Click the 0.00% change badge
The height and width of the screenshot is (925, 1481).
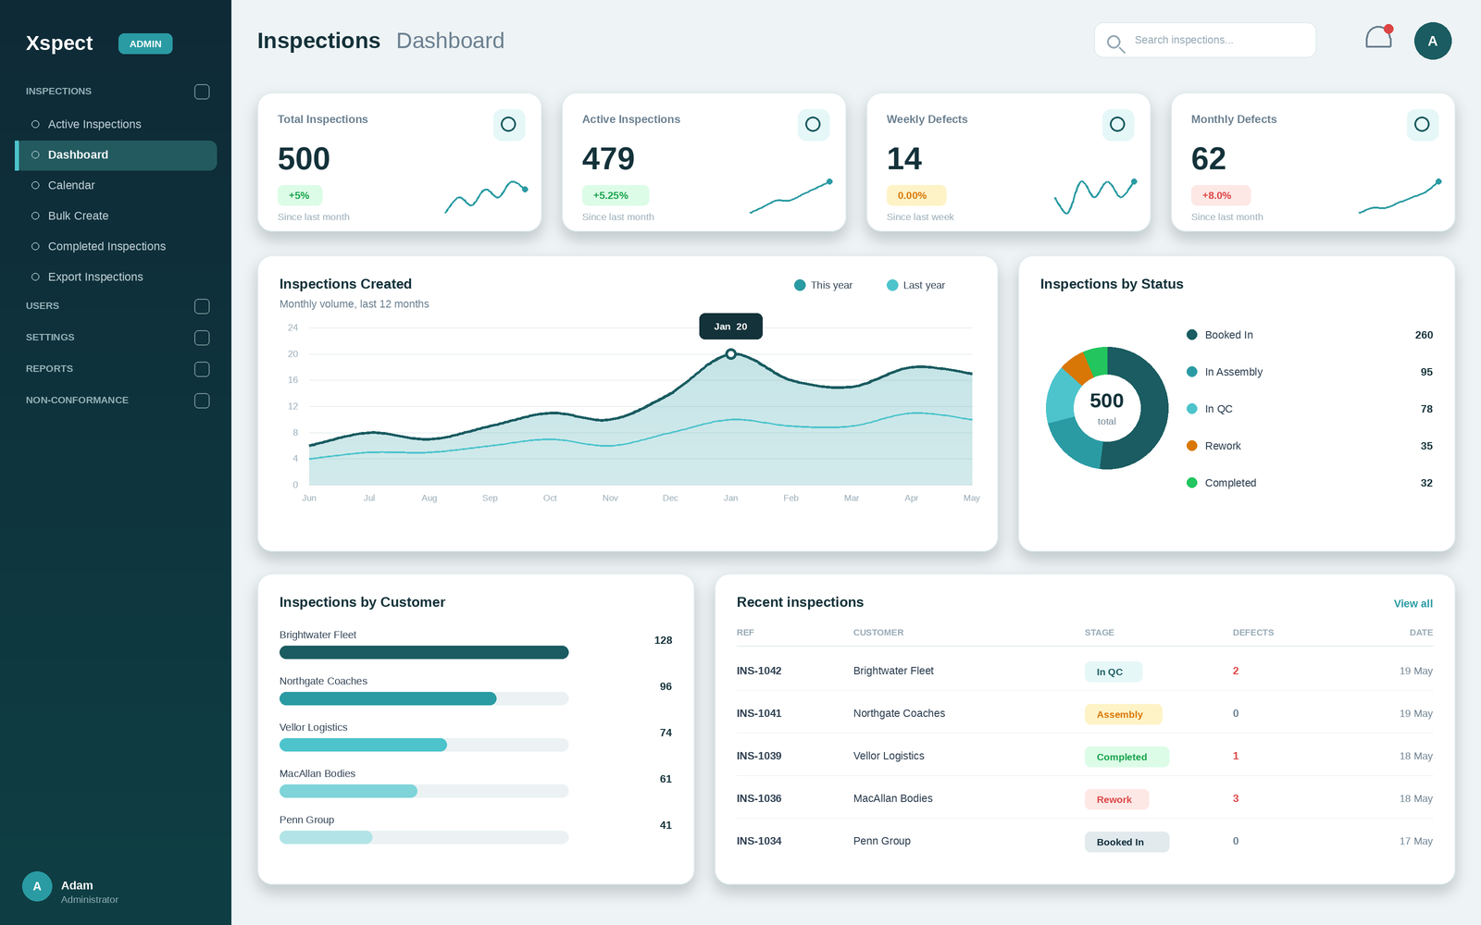[915, 195]
